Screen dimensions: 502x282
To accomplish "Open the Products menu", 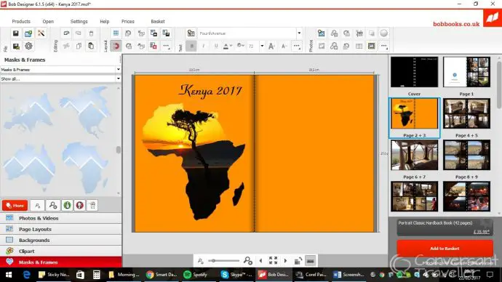I will click(21, 21).
